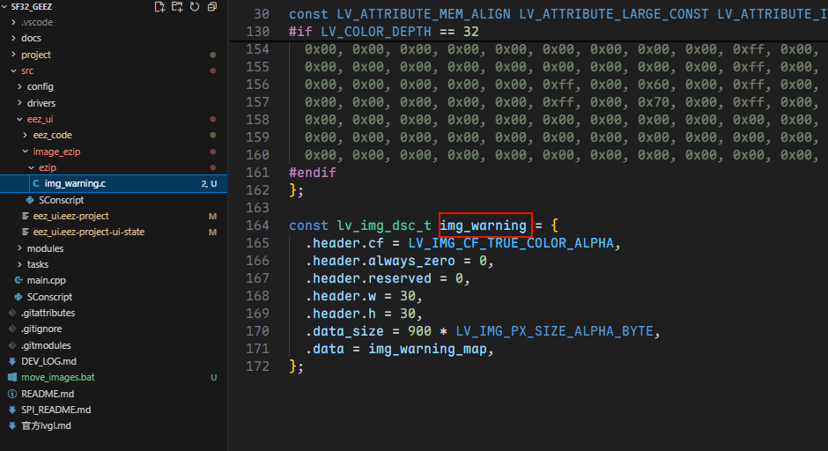Expand the eez_code folder

coord(52,135)
